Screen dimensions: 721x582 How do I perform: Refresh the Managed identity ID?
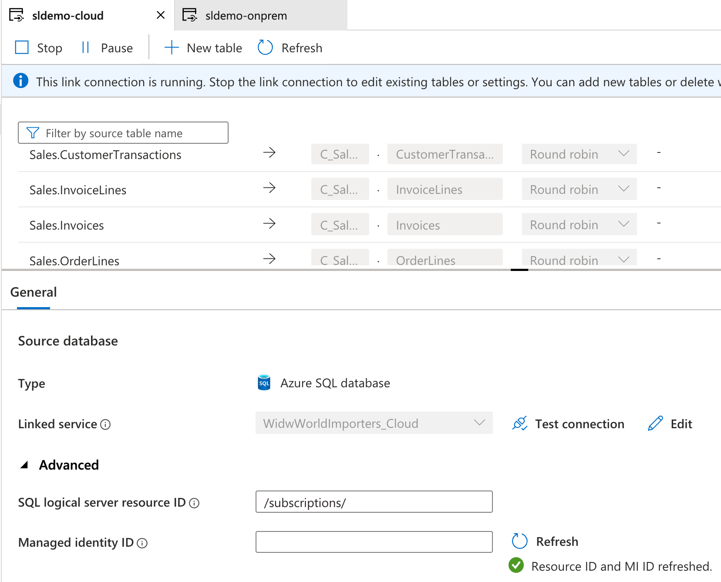pos(520,541)
